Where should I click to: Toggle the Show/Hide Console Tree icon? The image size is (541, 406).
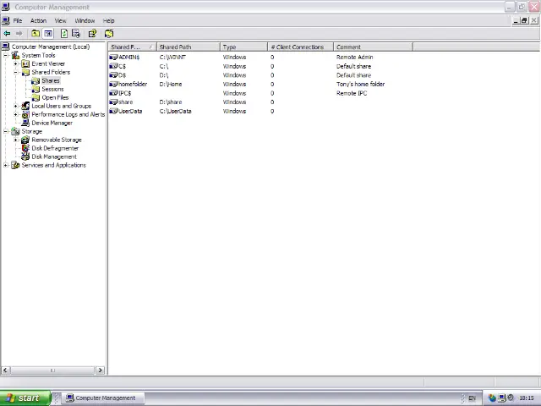[48, 34]
